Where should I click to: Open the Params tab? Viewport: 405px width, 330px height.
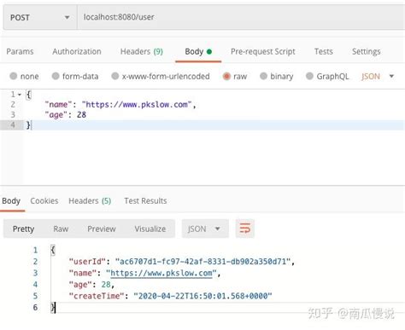(20, 51)
